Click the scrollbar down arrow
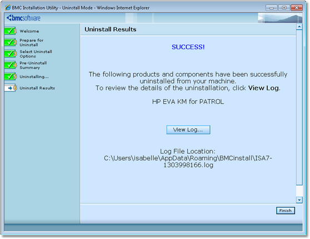Viewport: 310px width, 239px height. tap(299, 200)
